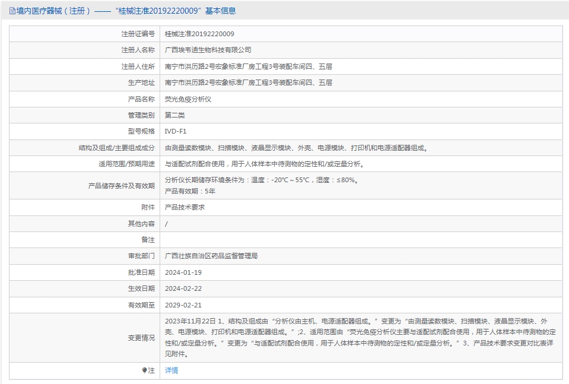
Task: Select registration number 桂械注准20192220009 in table row
Action: (199, 34)
